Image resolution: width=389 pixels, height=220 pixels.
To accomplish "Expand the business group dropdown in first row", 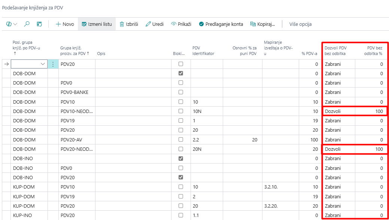I will tap(42, 64).
